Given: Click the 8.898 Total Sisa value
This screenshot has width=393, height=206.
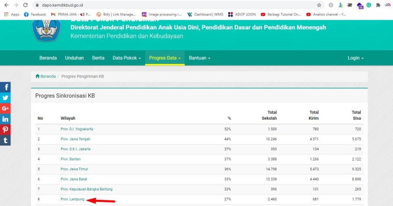Looking at the screenshot, I should click(x=356, y=179).
